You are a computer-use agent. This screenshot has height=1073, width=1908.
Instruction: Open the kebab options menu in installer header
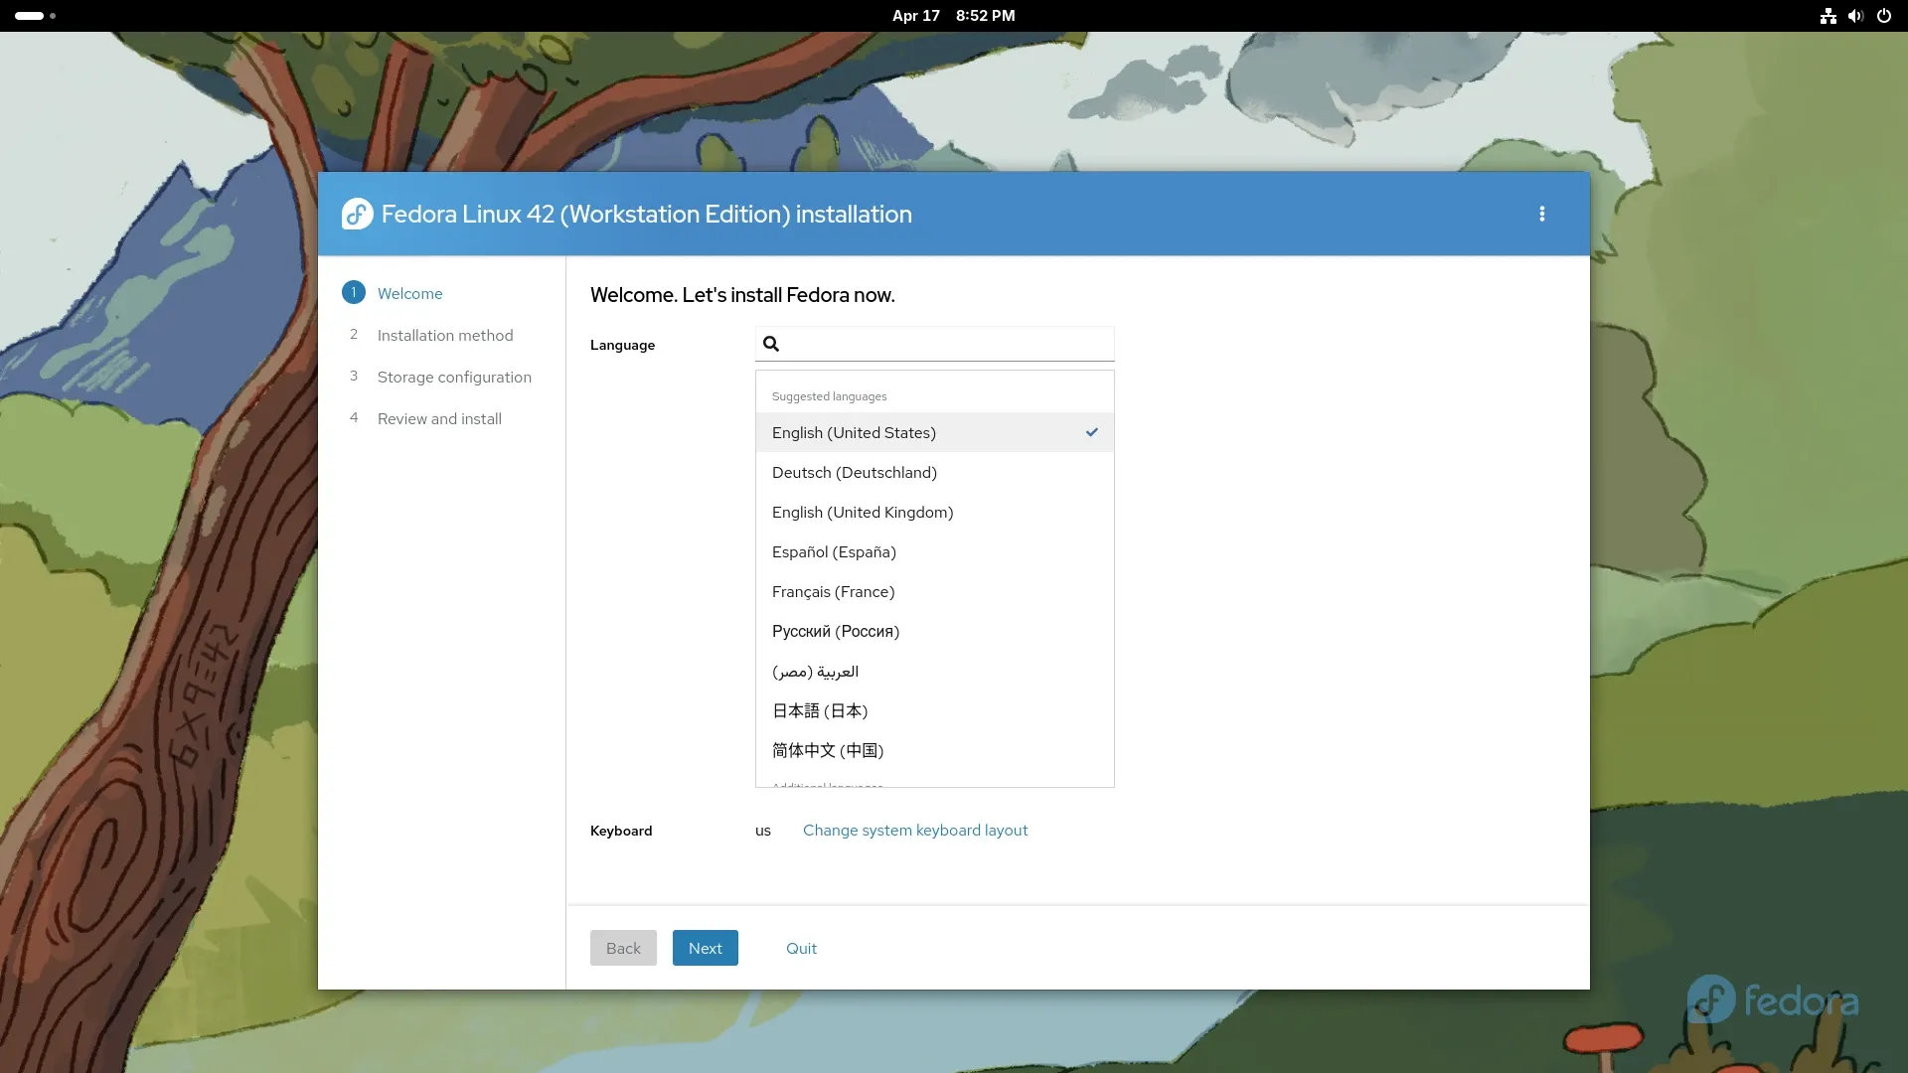pyautogui.click(x=1541, y=214)
